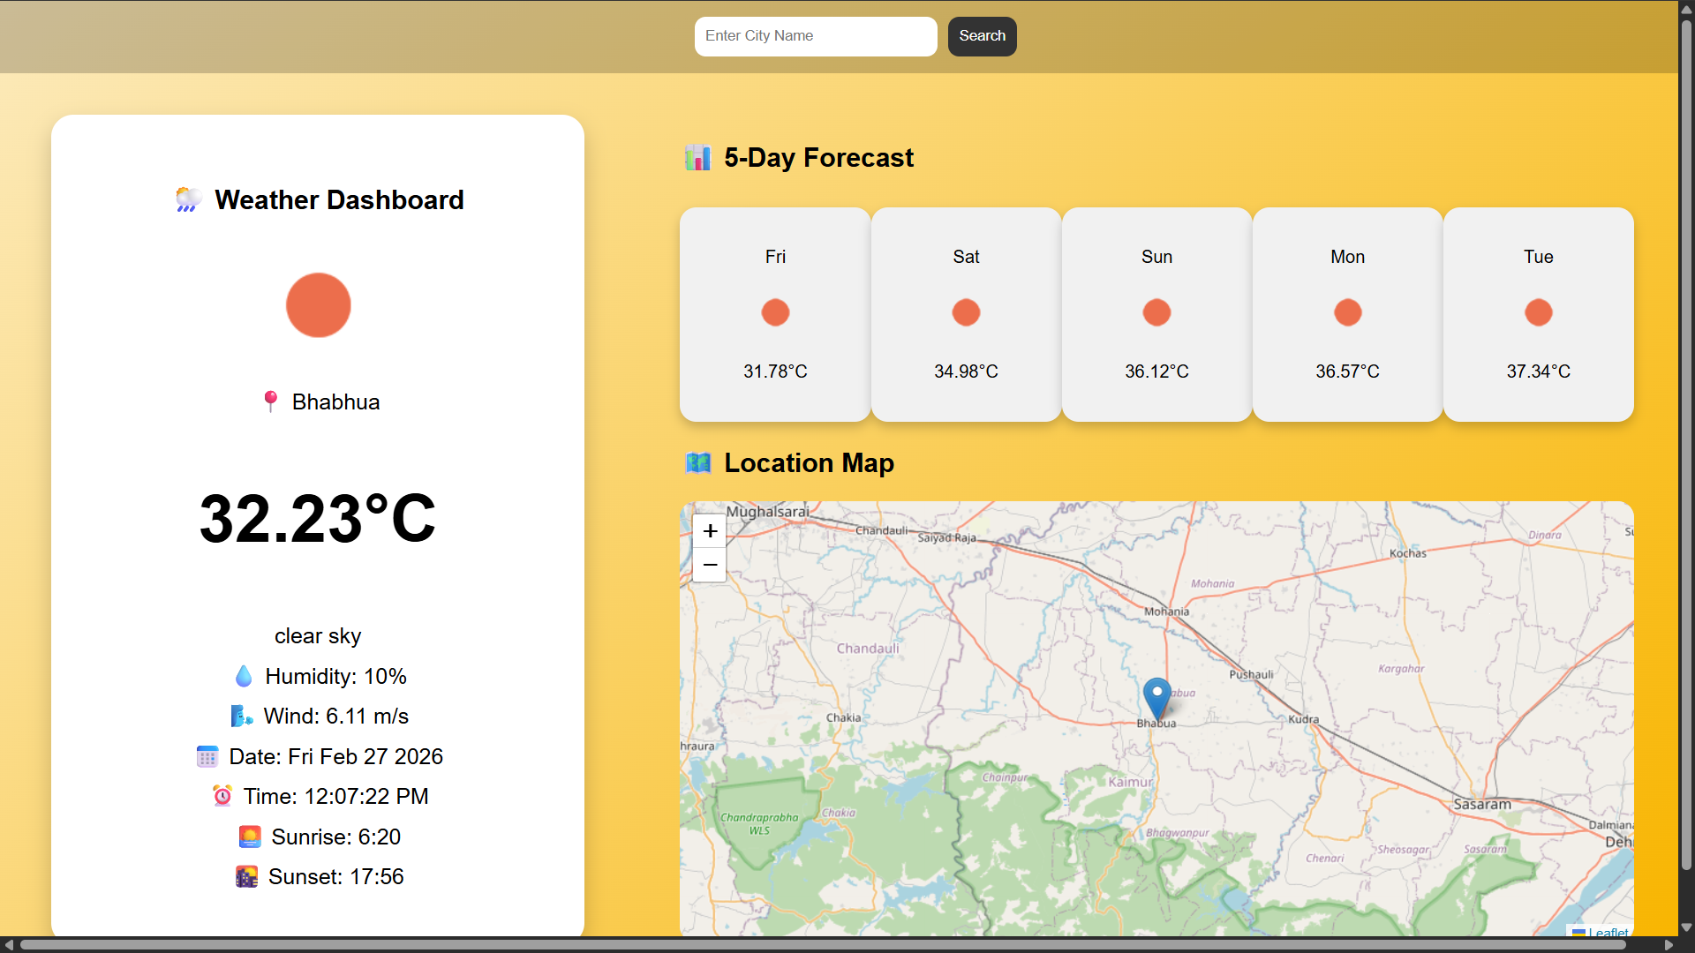The height and width of the screenshot is (953, 1695).
Task: Open the Leaflet attribution link
Action: 1608,932
